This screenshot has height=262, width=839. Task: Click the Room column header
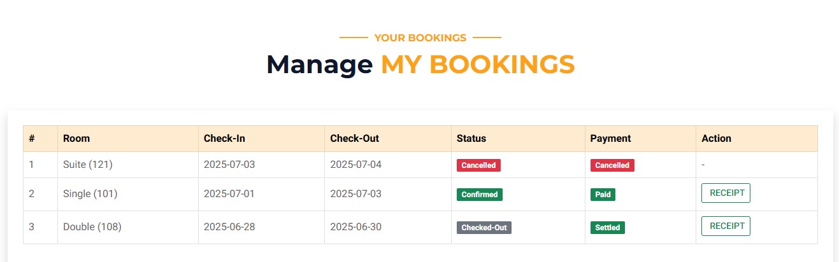[x=76, y=139]
